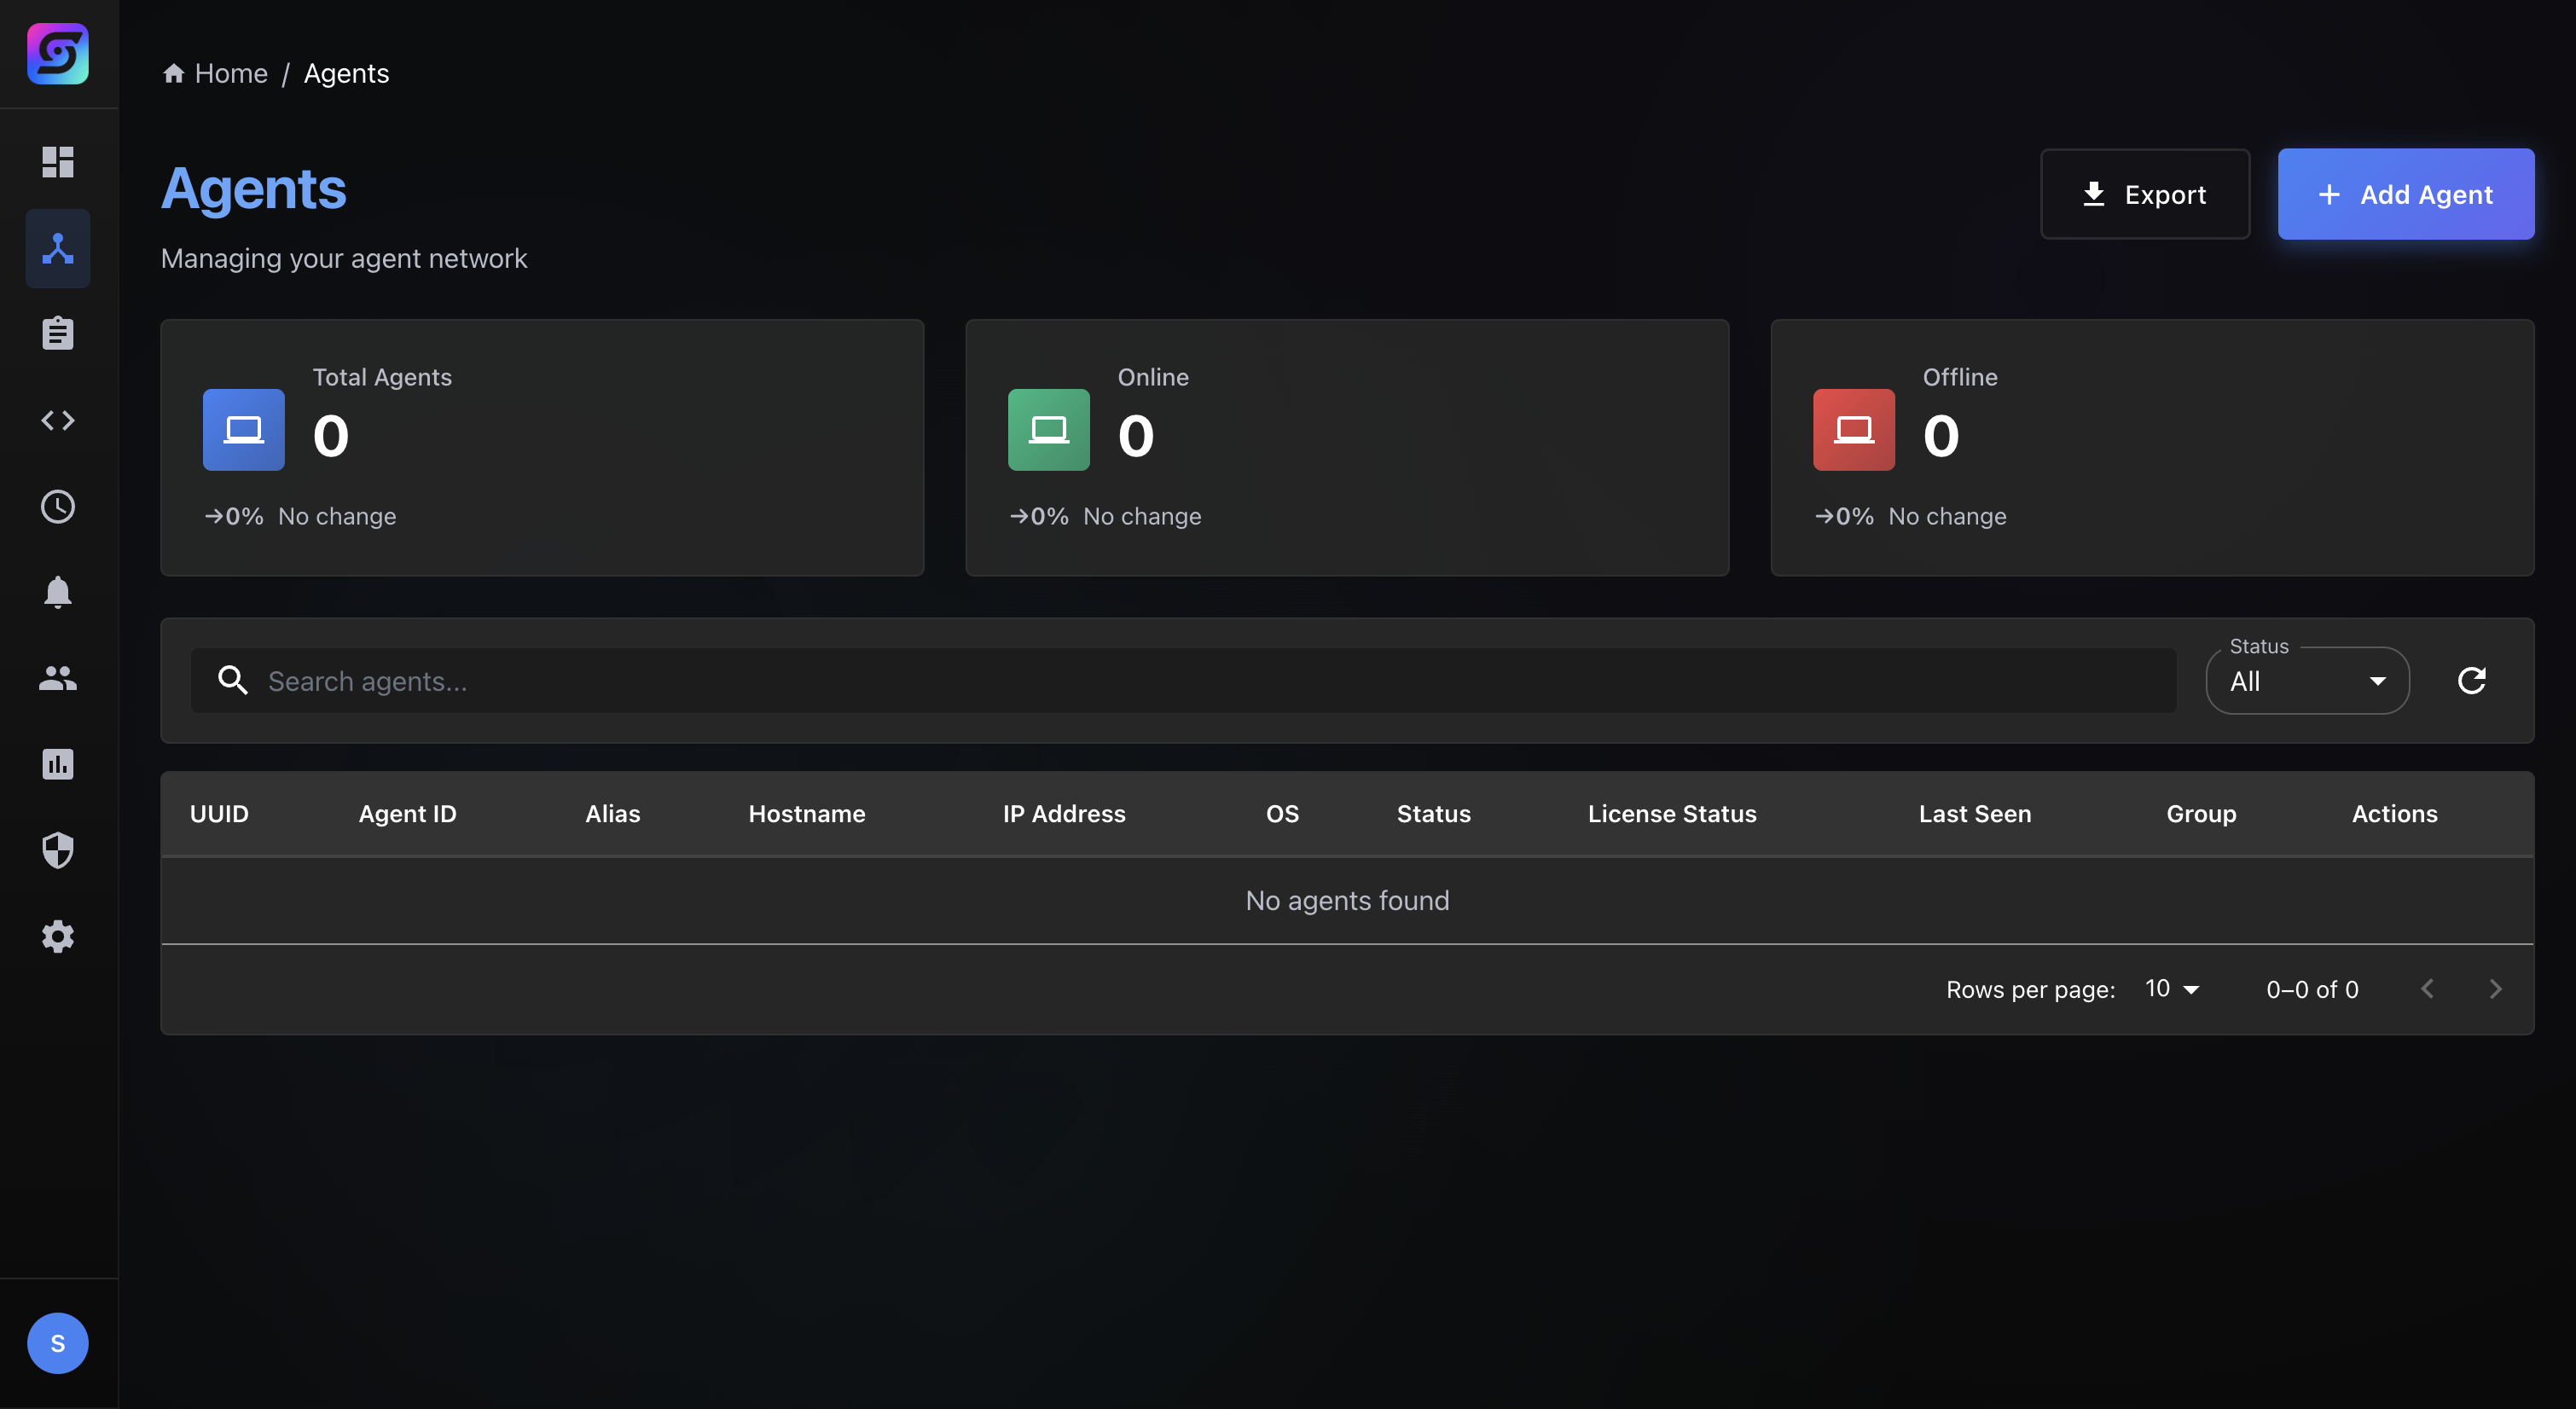Click the Add Agent button
The width and height of the screenshot is (2576, 1409).
click(2406, 194)
